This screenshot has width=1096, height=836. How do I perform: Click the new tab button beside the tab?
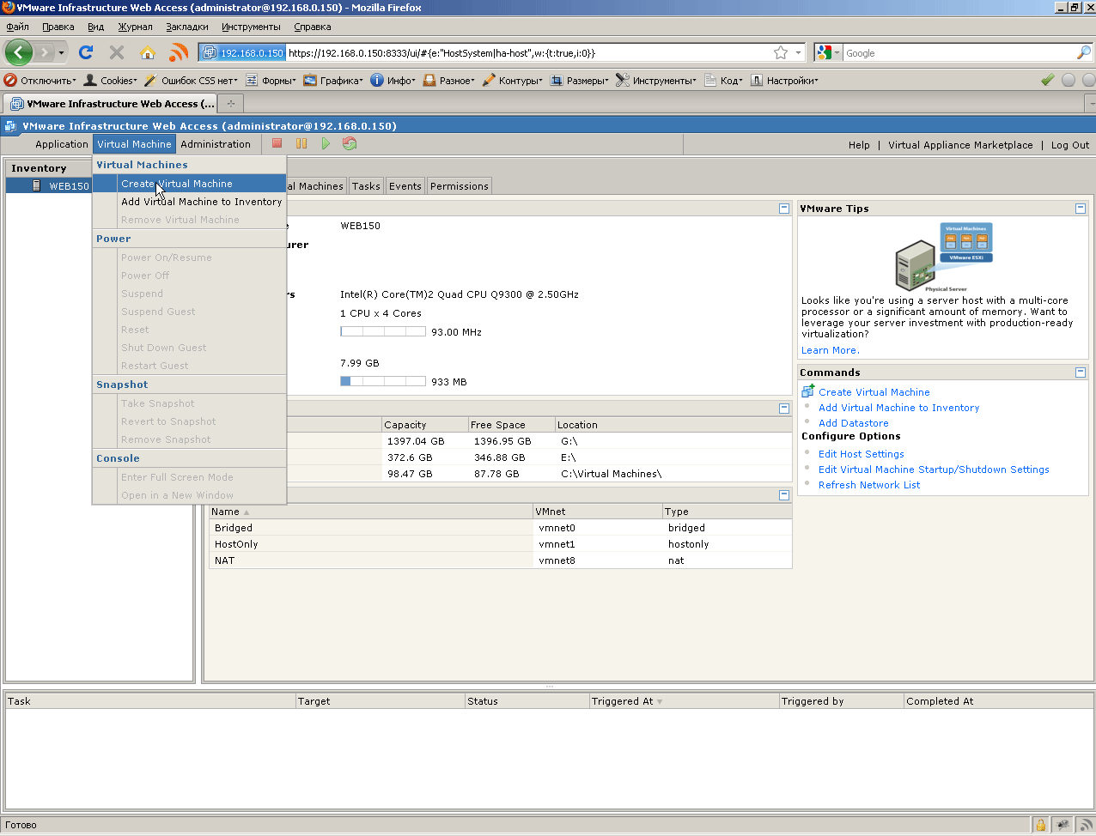(230, 104)
